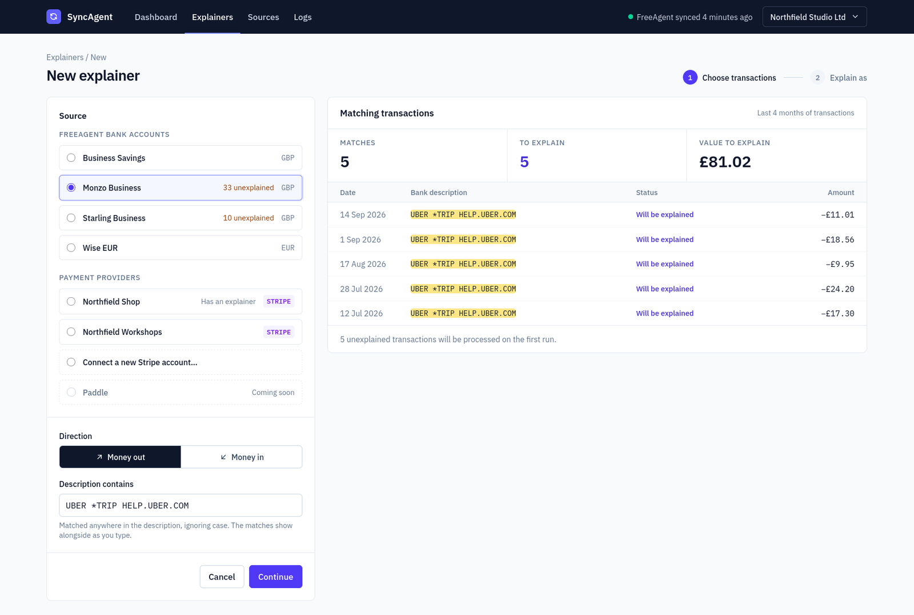The image size is (914, 615).
Task: Click the green FreeAgent sync status dot
Action: point(631,17)
